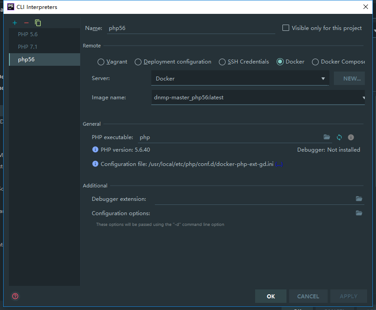Click the NEW... server button
Screen dimensions: 376x310
[x=349, y=78]
